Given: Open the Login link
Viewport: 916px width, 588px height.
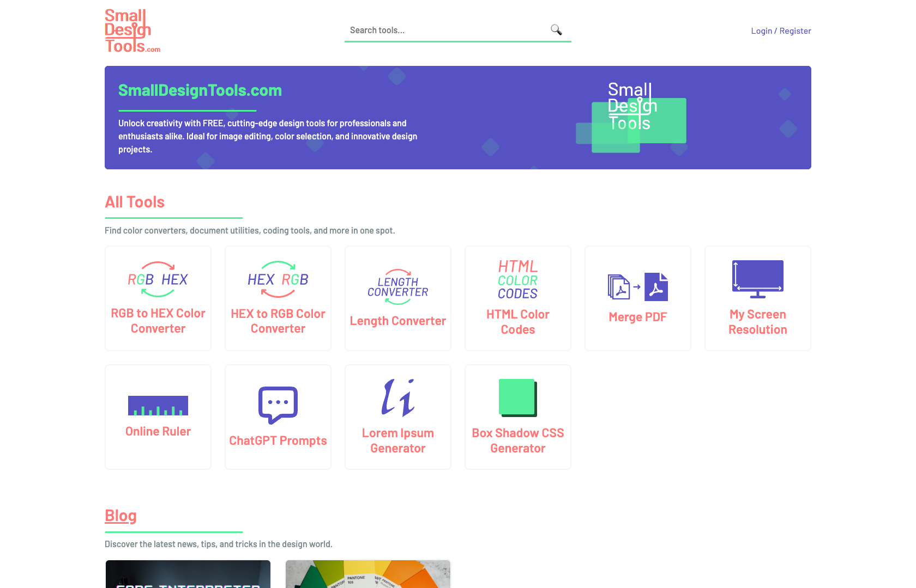Looking at the screenshot, I should point(761,30).
